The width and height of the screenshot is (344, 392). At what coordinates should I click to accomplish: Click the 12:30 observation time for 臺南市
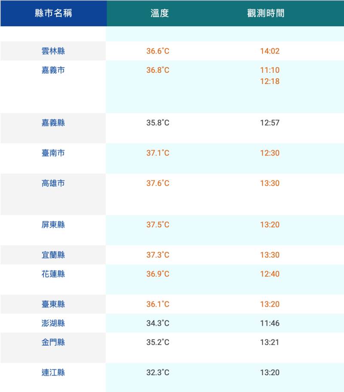click(270, 153)
